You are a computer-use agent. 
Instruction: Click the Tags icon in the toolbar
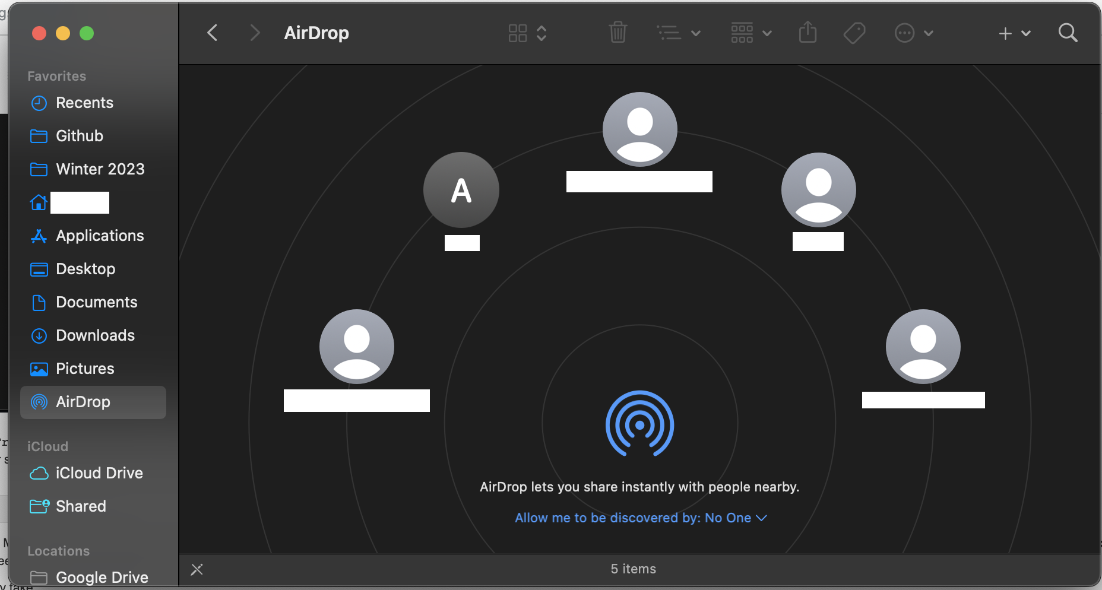click(x=854, y=33)
